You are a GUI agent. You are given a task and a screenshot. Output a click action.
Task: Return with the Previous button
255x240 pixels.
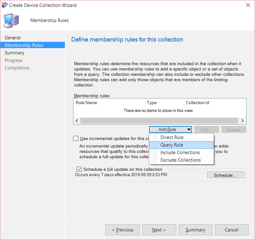click(123, 230)
